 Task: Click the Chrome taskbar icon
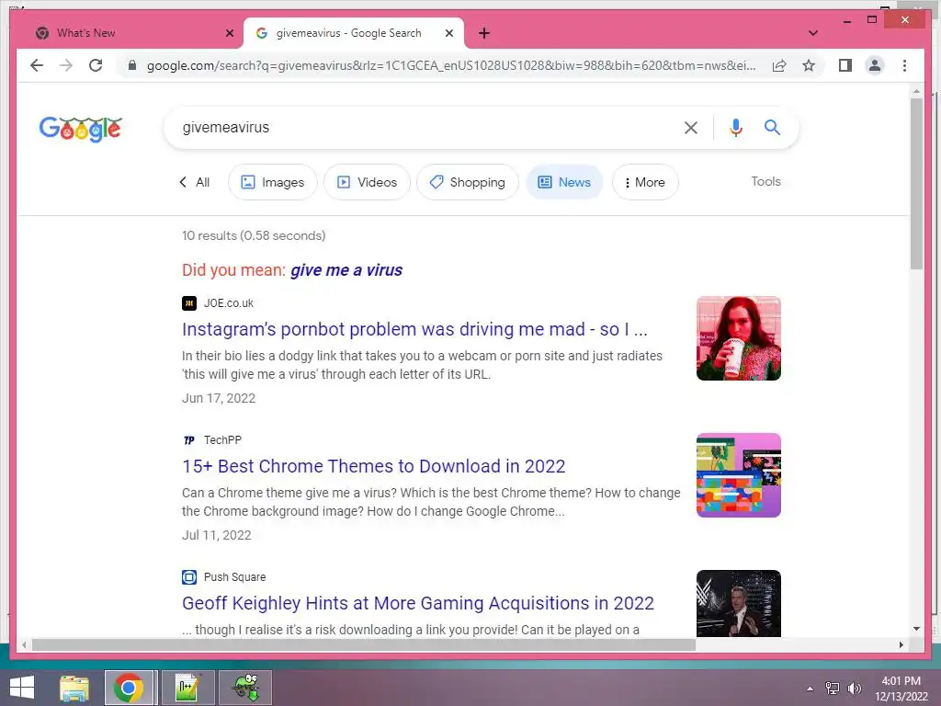tap(128, 688)
